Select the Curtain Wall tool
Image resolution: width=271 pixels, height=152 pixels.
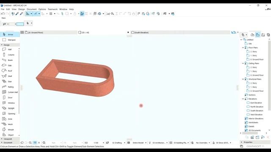[x=9, y=92]
